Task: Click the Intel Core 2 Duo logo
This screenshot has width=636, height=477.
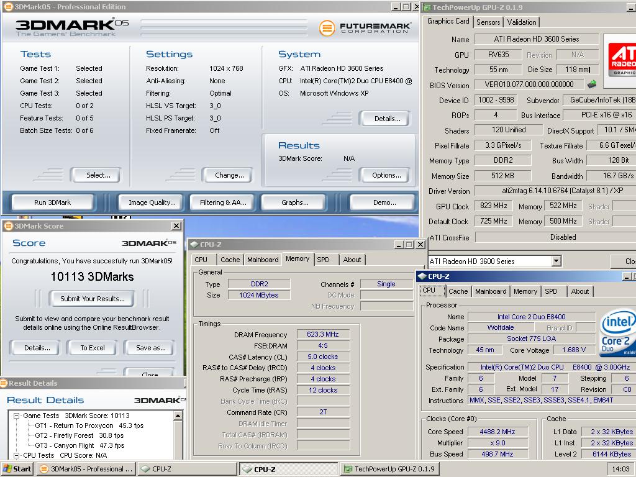Action: pyautogui.click(x=618, y=334)
